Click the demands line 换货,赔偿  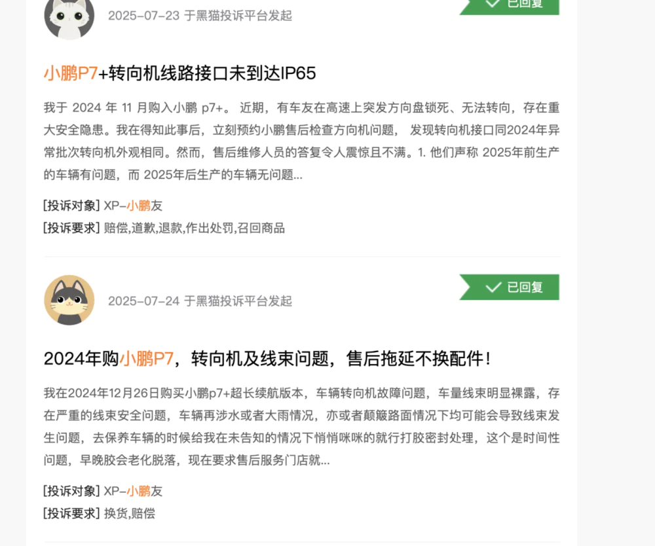(x=130, y=513)
